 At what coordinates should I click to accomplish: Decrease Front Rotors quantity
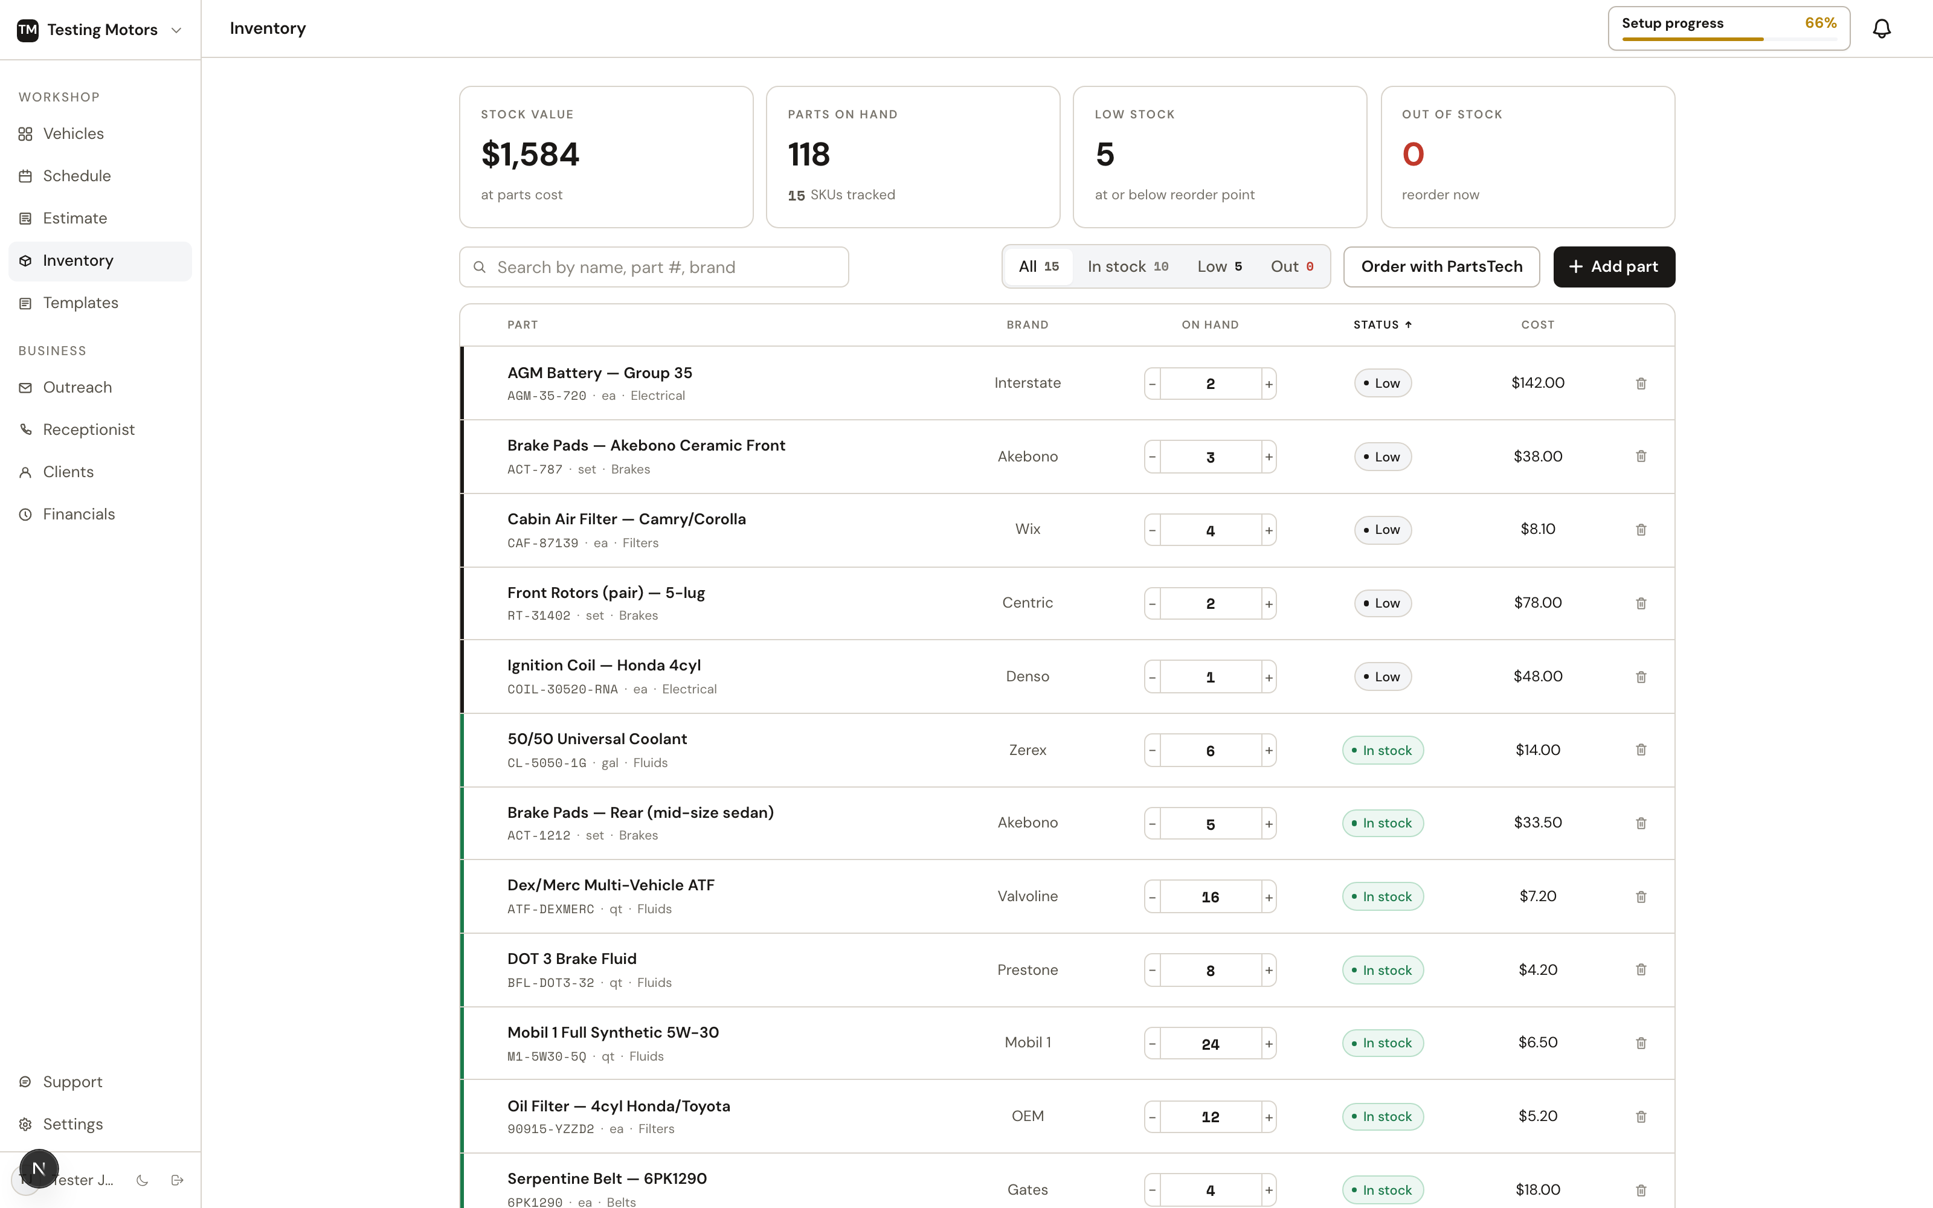[x=1152, y=603]
